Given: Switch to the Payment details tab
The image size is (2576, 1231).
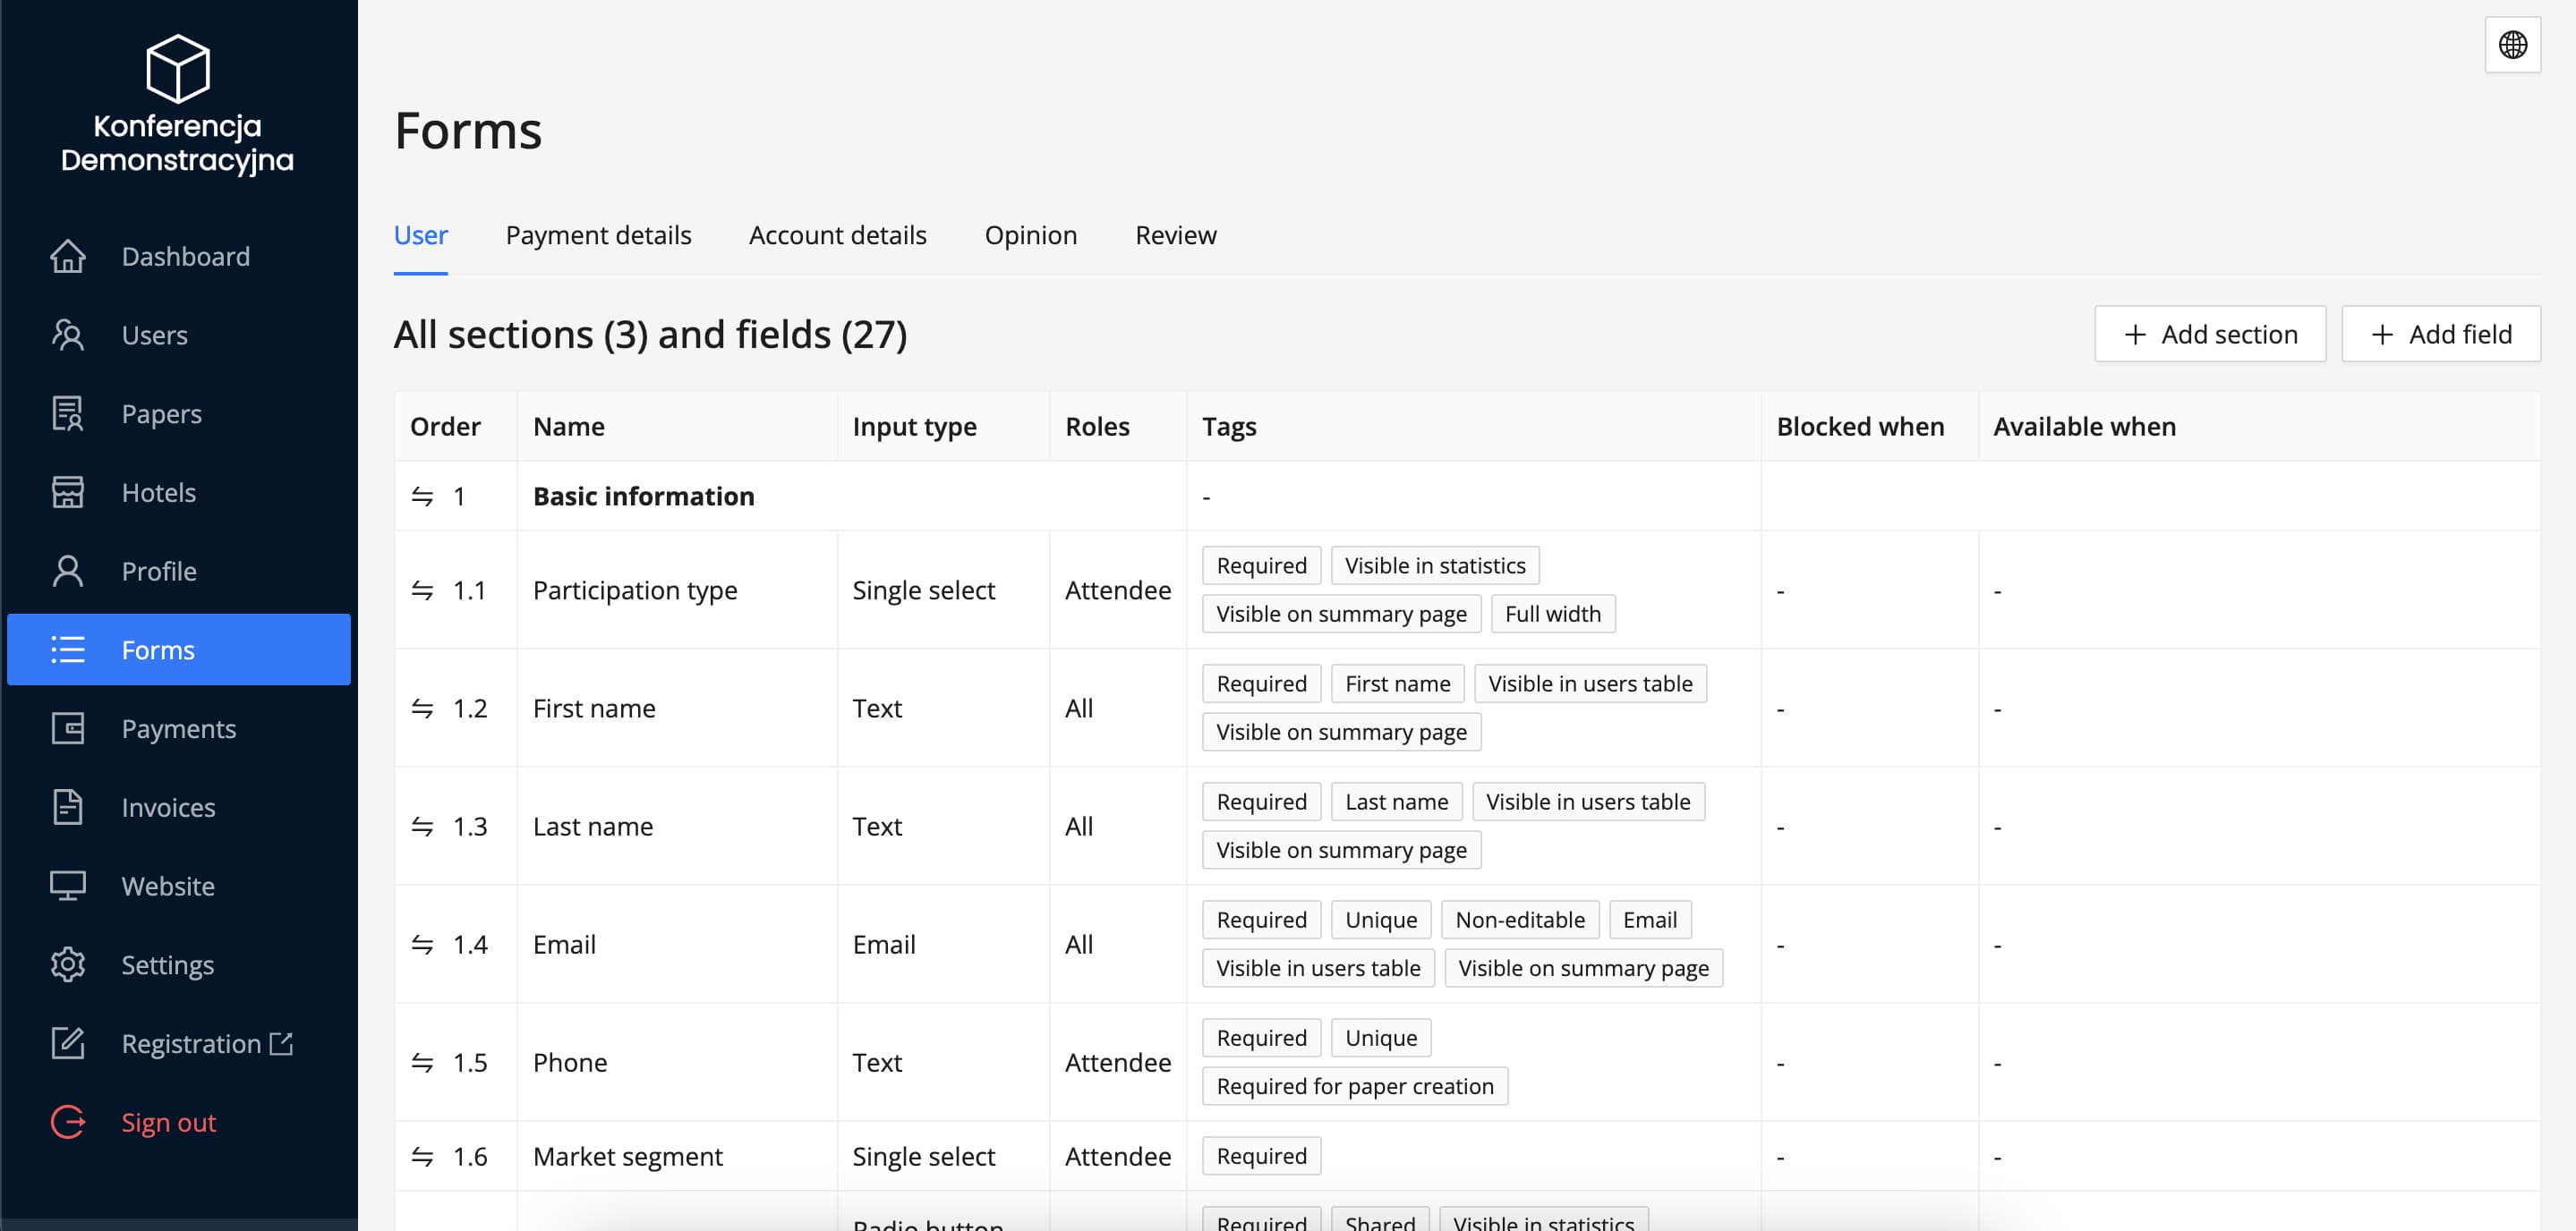Looking at the screenshot, I should (x=598, y=234).
